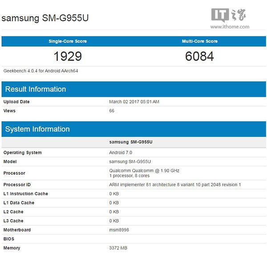Click the 'Upload Date' label
This screenshot has width=267, height=256.
(x=16, y=102)
